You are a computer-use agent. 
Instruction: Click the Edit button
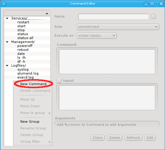point(150,138)
